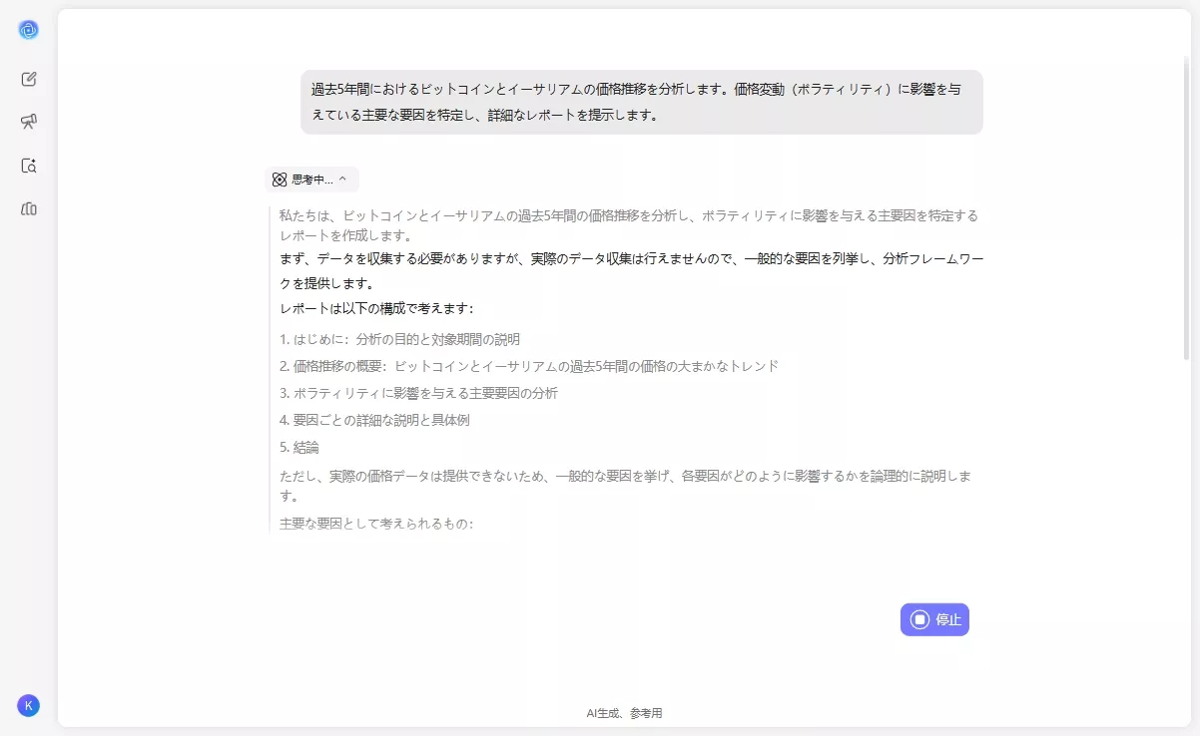Open the library books icon in the sidebar
This screenshot has height=736, width=1200.
point(29,208)
